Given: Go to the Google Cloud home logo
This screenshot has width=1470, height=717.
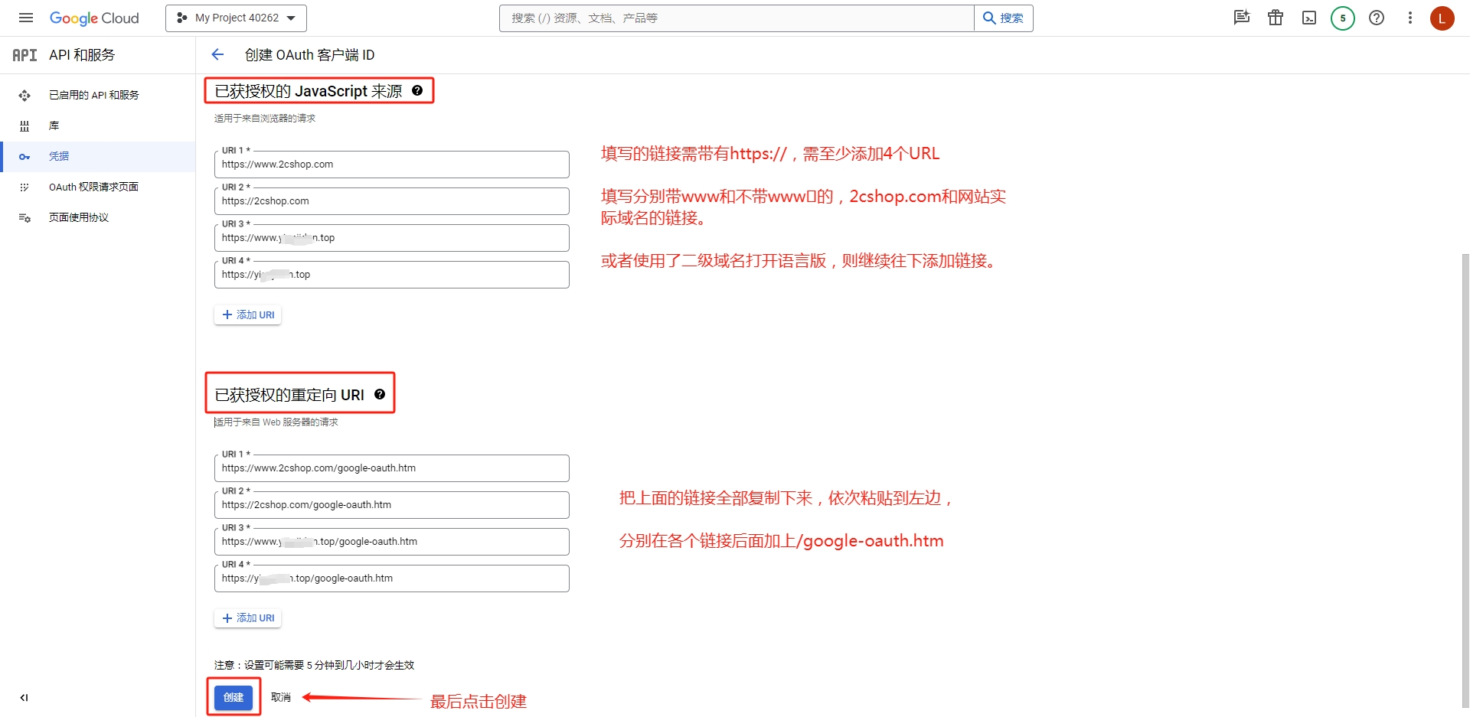Looking at the screenshot, I should [94, 18].
